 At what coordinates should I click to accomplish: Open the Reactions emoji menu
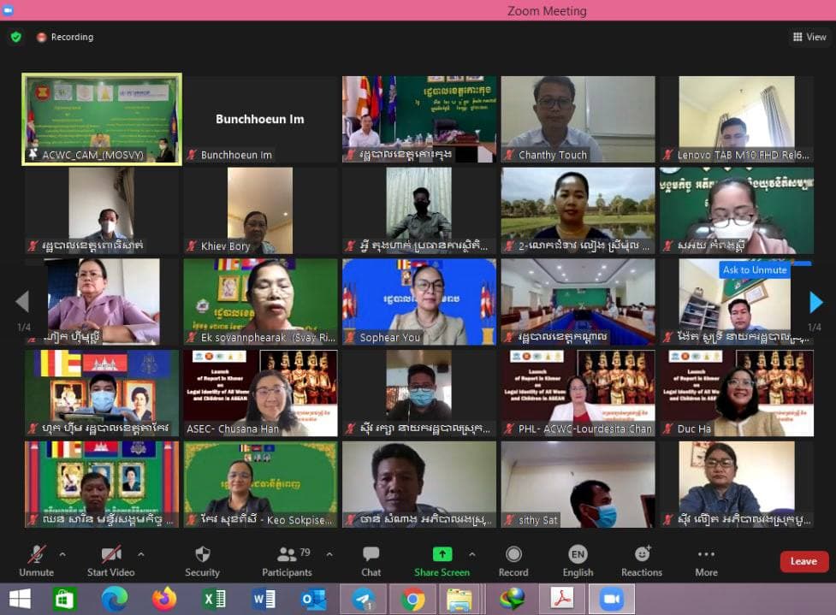click(x=642, y=560)
